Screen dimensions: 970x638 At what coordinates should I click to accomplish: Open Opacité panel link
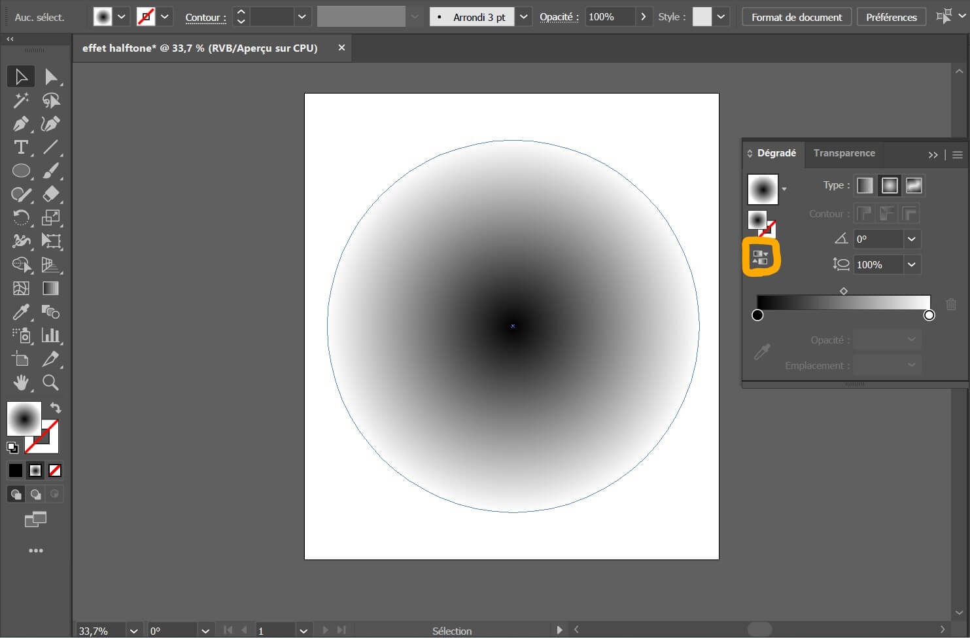tap(559, 17)
